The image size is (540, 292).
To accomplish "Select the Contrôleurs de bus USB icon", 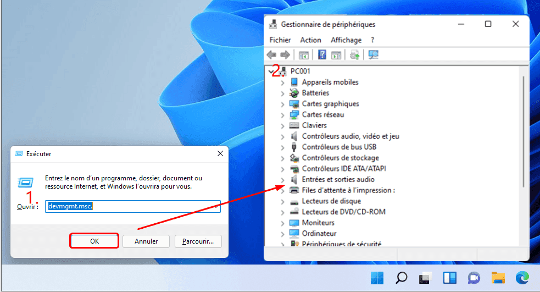I will click(294, 147).
